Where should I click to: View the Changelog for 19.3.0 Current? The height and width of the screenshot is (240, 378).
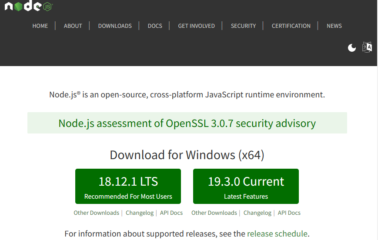pyautogui.click(x=257, y=213)
